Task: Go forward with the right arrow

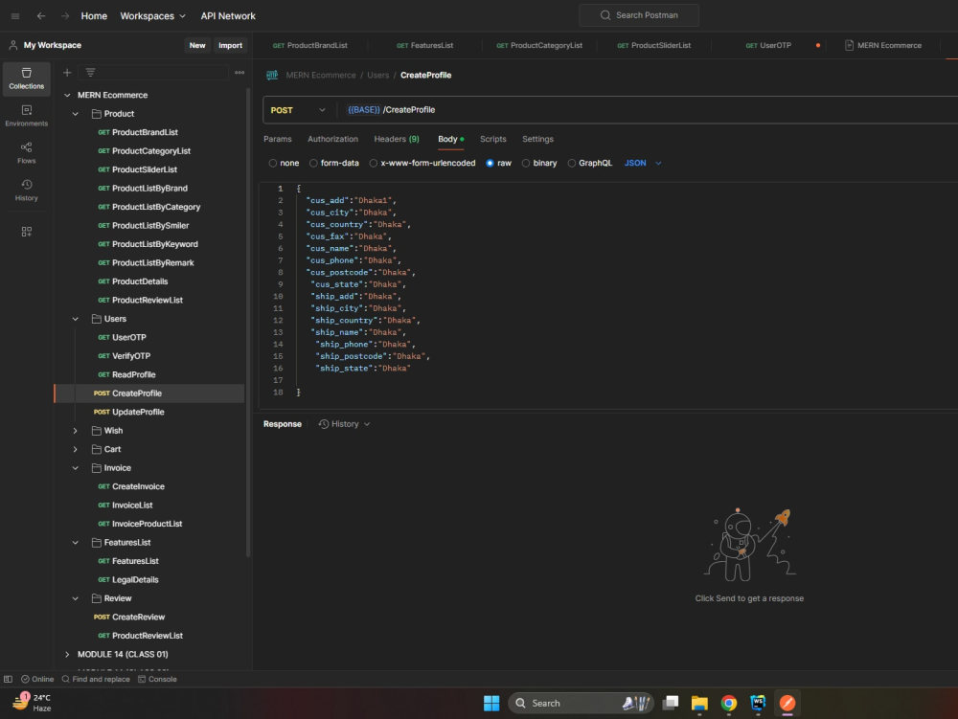Action: (65, 16)
